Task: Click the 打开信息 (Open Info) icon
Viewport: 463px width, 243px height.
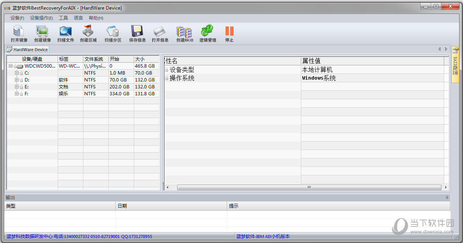Action: pyautogui.click(x=160, y=33)
